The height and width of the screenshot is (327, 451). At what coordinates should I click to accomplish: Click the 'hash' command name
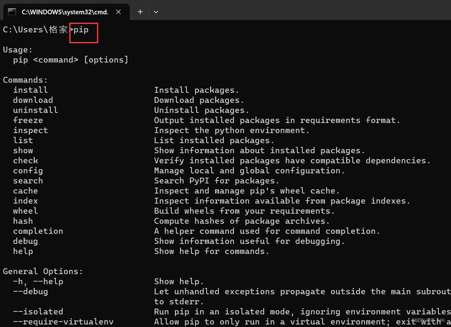(23, 221)
